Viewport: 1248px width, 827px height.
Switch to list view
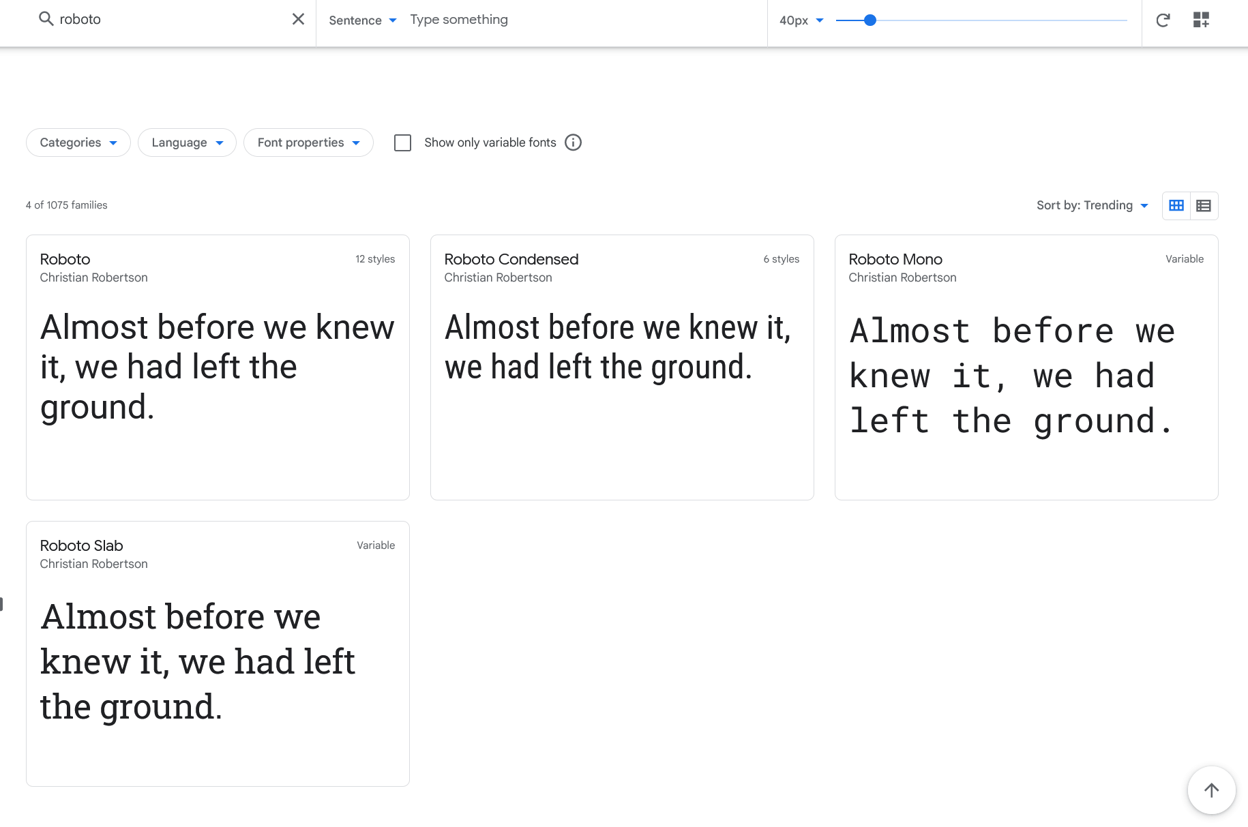[1204, 205]
